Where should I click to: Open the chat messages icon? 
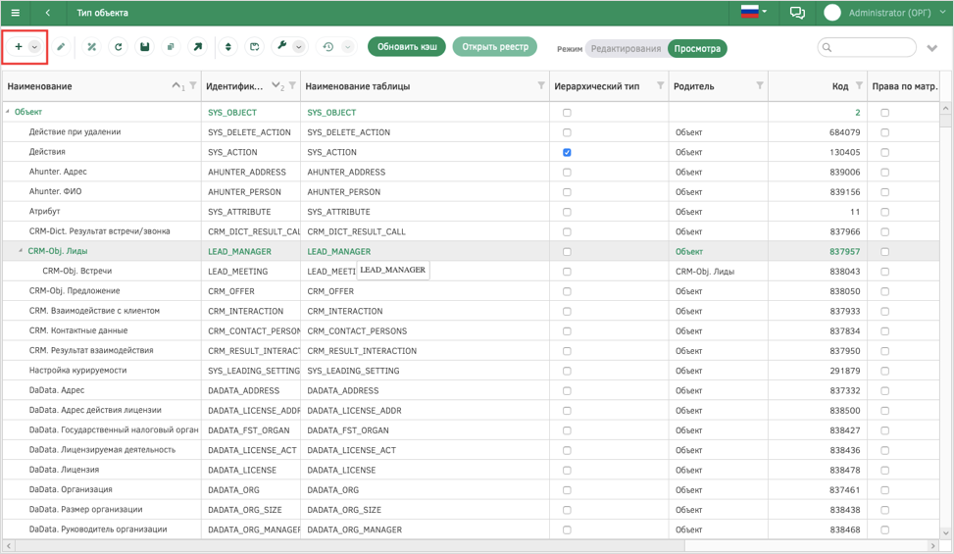pos(797,13)
